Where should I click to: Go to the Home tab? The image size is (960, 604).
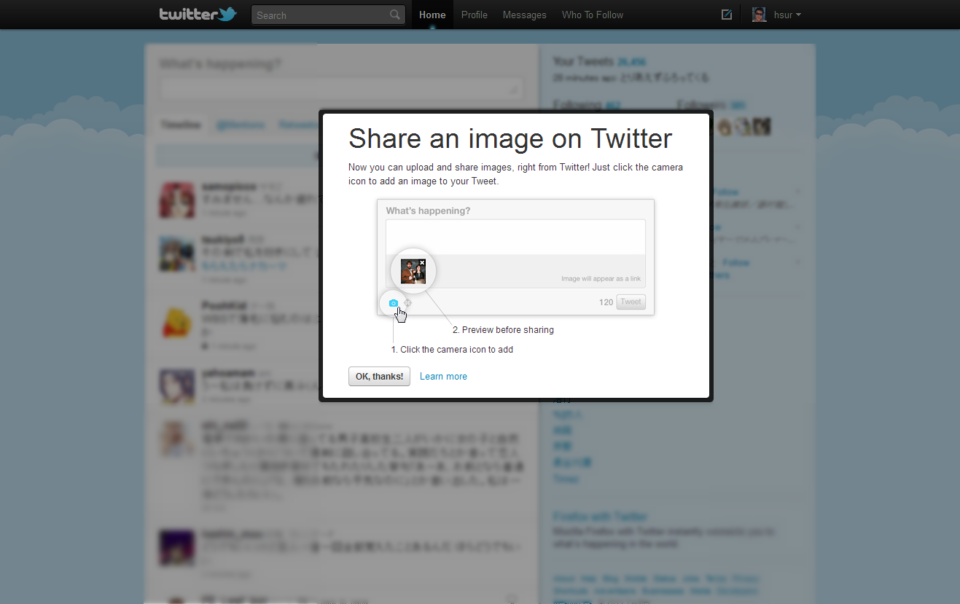[432, 15]
